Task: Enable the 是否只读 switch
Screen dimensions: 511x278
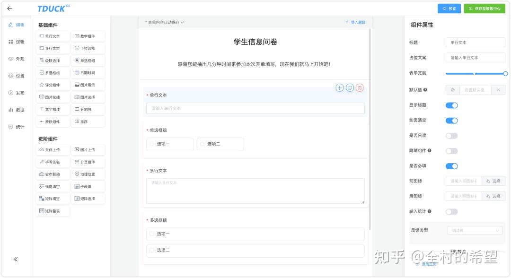Action: pyautogui.click(x=452, y=136)
